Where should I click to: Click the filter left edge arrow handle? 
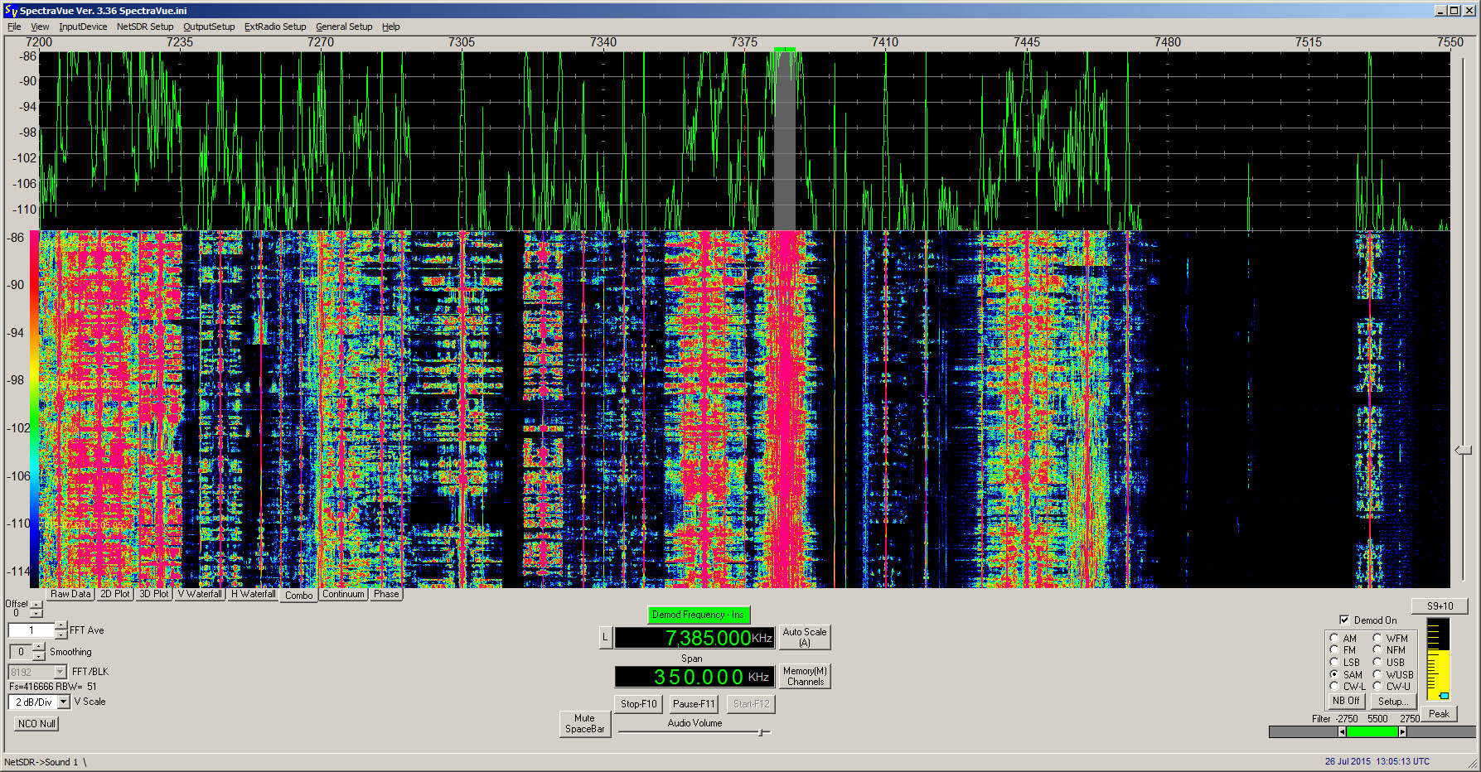click(x=1342, y=732)
